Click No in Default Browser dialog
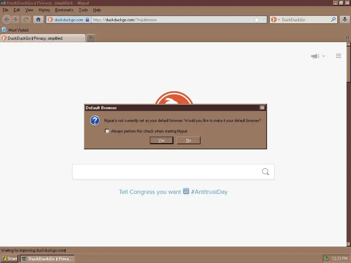The height and width of the screenshot is (263, 351). [x=189, y=140]
